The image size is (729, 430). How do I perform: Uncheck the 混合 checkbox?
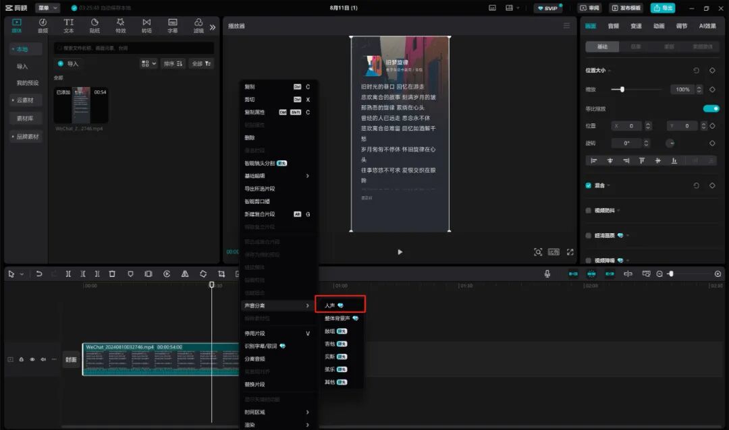588,185
